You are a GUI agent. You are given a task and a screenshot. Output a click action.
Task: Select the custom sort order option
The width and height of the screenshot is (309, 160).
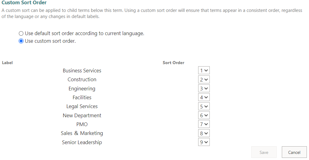pyautogui.click(x=21, y=41)
